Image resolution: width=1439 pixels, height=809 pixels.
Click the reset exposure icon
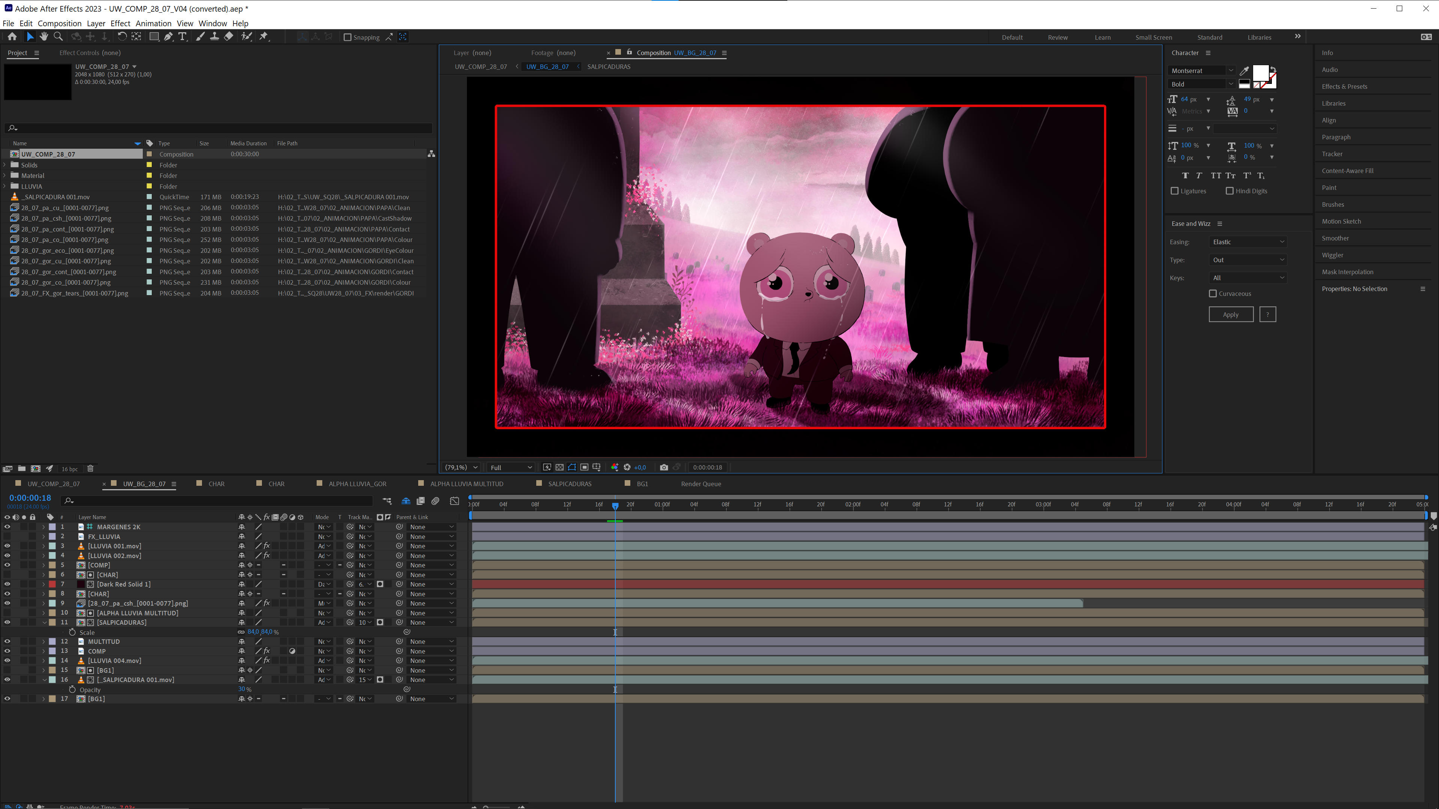pyautogui.click(x=627, y=467)
